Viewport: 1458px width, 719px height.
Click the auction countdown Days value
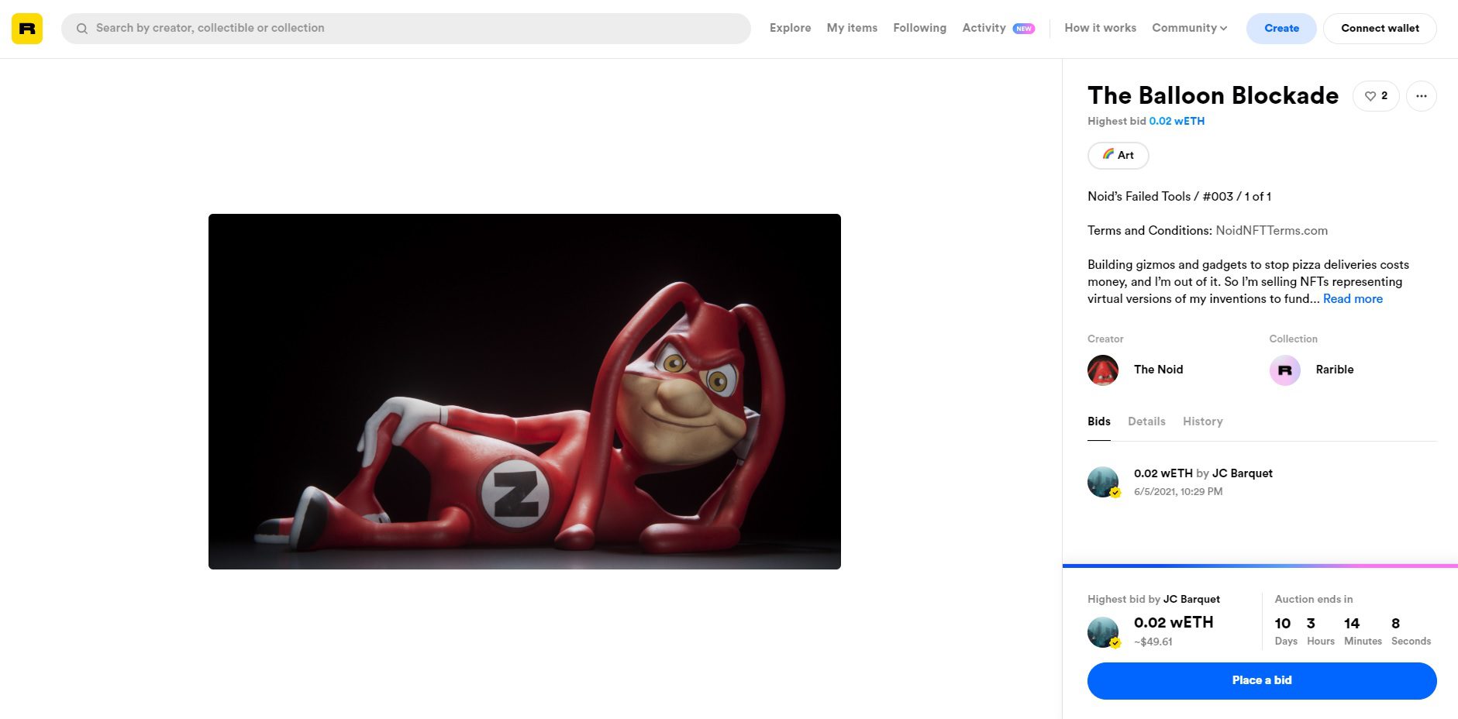tap(1284, 624)
